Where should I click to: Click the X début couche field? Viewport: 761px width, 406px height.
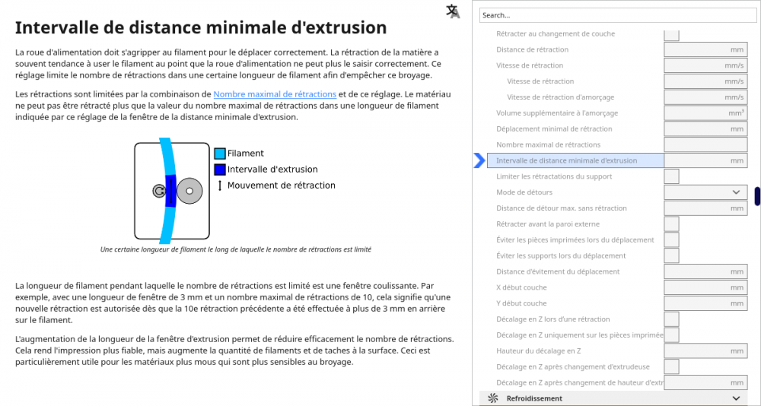tap(705, 287)
